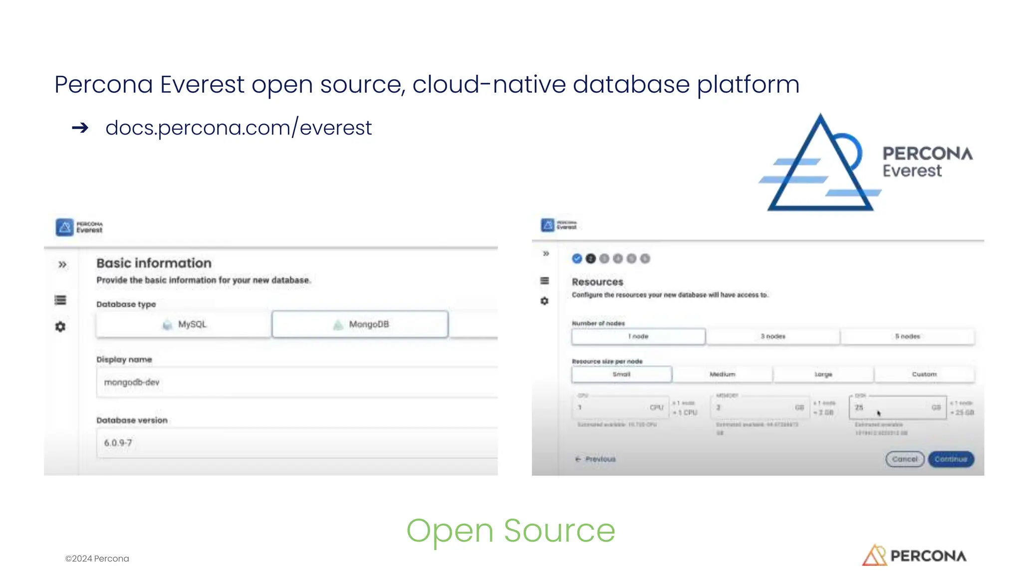Select MongoDB as the database type
The image size is (1022, 574).
click(360, 324)
